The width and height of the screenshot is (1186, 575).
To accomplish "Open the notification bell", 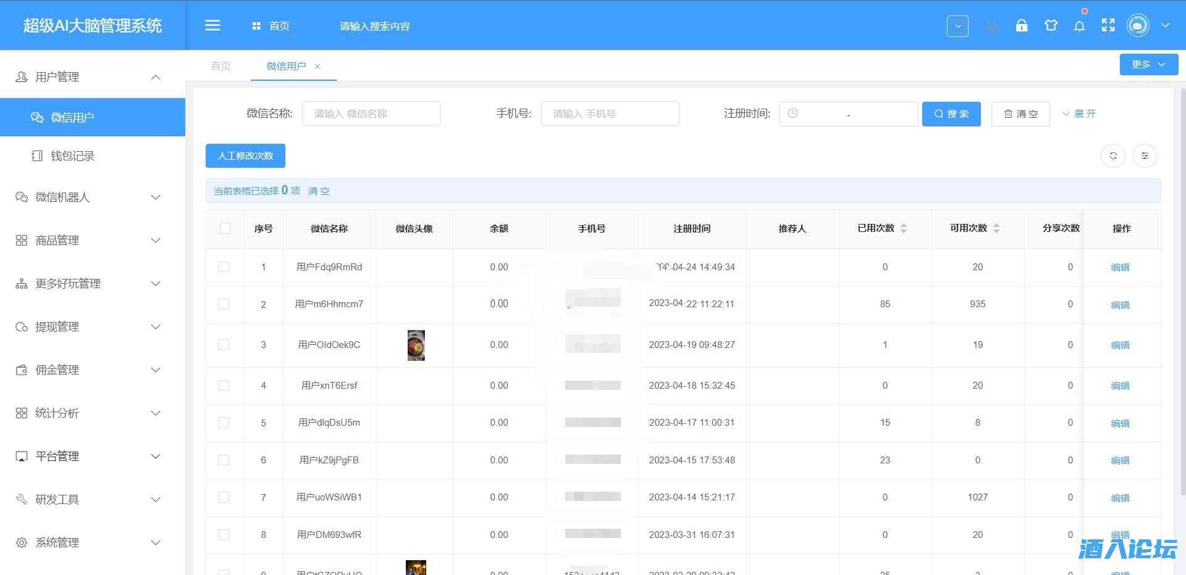I will tap(1079, 25).
